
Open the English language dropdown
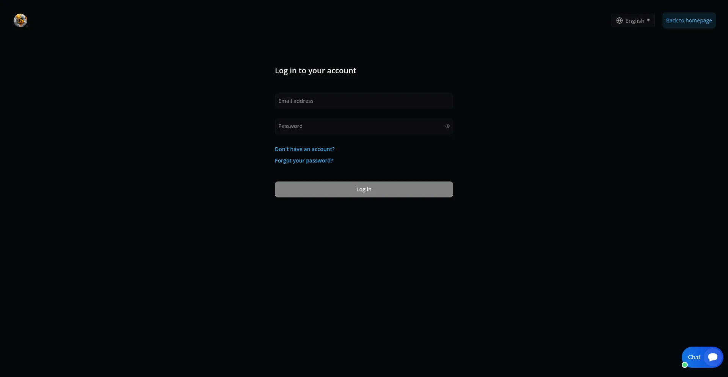coord(633,21)
